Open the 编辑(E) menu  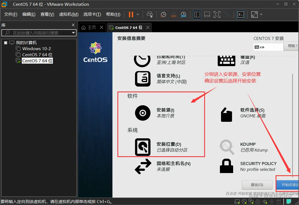coord(29,14)
